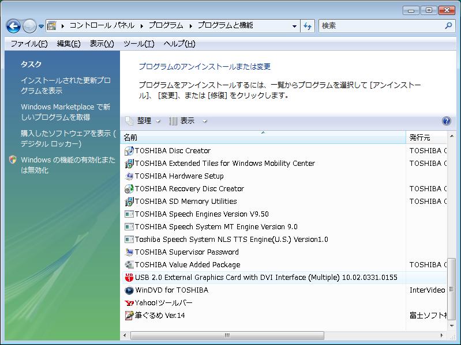The height and width of the screenshot is (345, 461).
Task: Select TOSHIBA Supervisor Password row text
Action: [x=187, y=252]
